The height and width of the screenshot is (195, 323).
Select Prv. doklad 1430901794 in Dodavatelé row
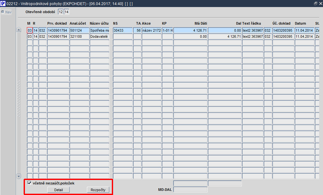tap(58, 36)
